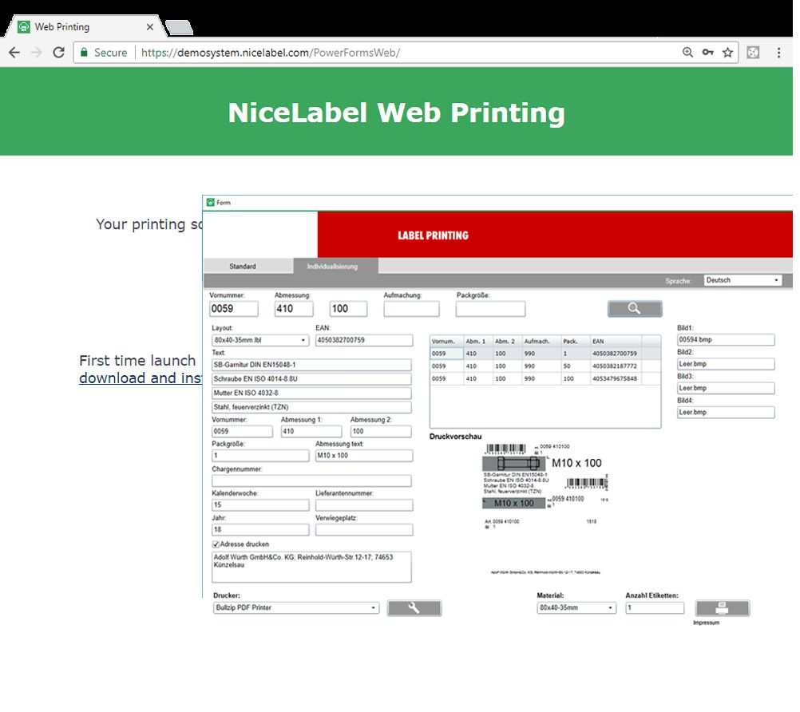Expand the Material 80x40-35mm dropdown
The width and height of the screenshot is (800, 712).
(x=576, y=608)
